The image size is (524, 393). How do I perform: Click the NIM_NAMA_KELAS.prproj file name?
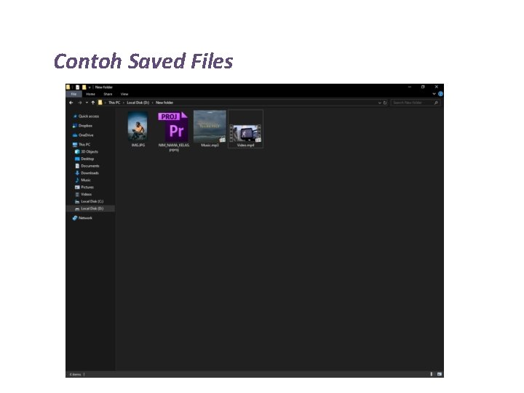pyautogui.click(x=174, y=147)
